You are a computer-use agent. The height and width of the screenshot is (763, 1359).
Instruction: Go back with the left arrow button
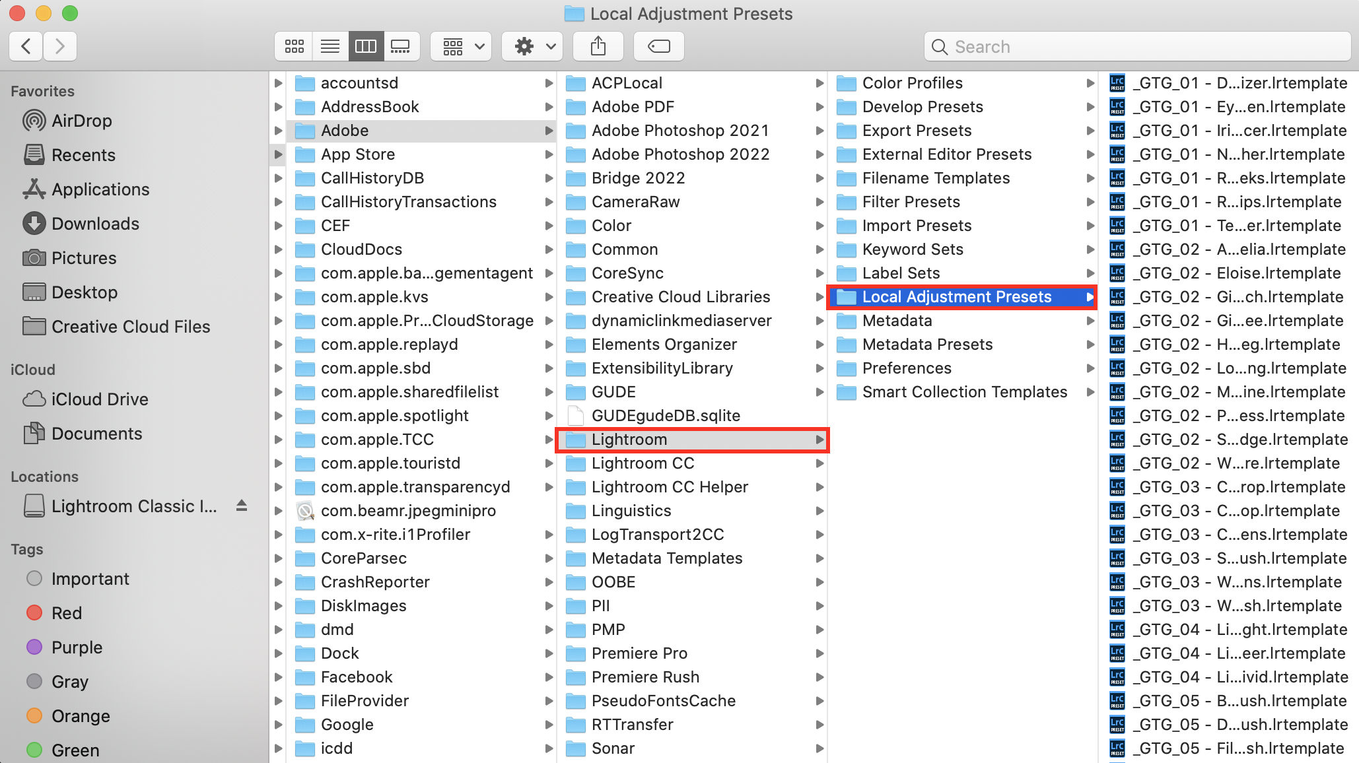pos(26,46)
